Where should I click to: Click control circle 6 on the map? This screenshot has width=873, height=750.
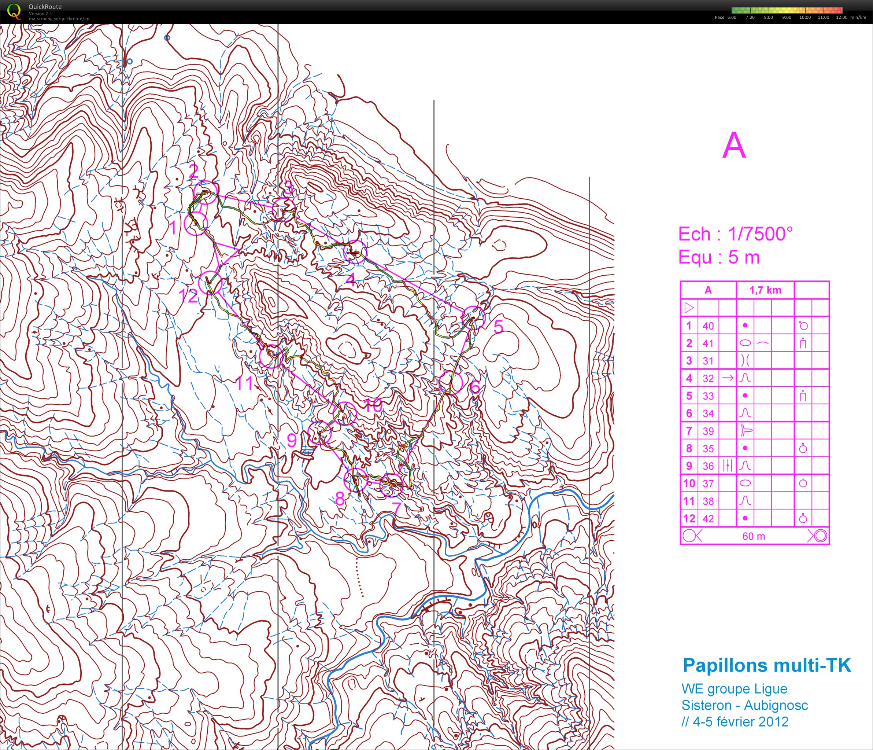[x=450, y=382]
